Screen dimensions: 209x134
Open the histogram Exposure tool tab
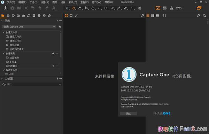(x=23, y=16)
